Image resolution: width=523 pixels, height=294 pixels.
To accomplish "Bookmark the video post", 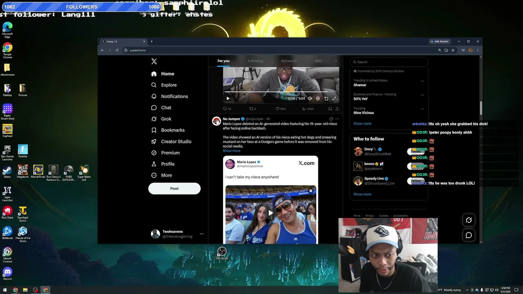I will tap(330, 109).
